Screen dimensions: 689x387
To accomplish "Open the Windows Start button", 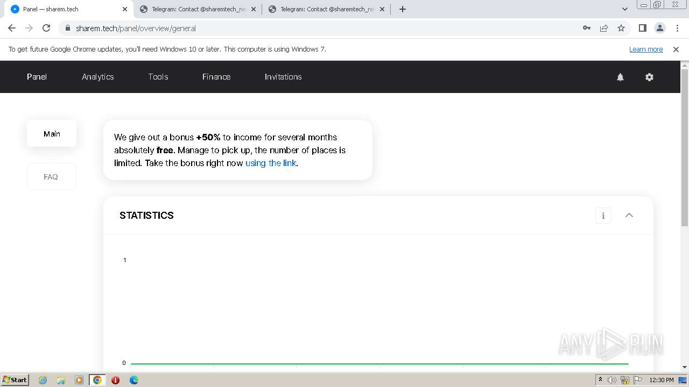I will [x=15, y=379].
